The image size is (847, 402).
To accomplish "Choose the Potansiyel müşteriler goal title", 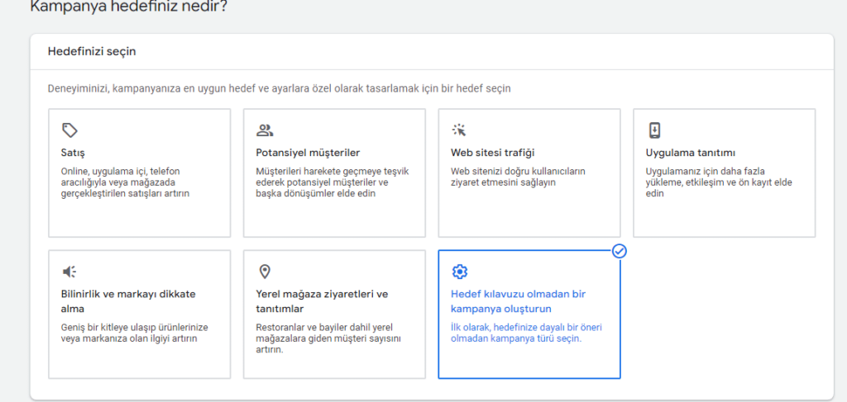I will tap(308, 153).
